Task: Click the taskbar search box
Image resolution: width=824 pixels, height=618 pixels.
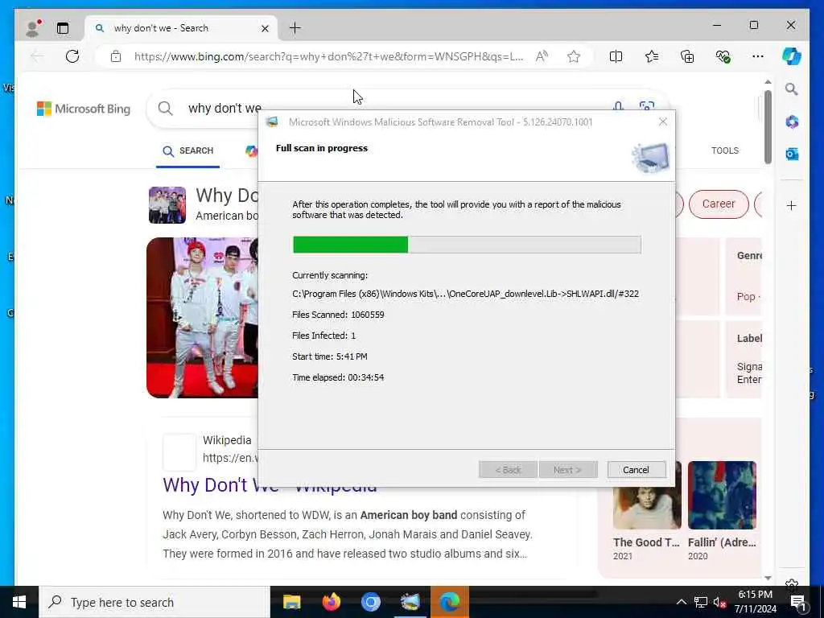Action: [x=154, y=602]
